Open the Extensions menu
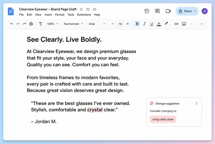The height and width of the screenshot is (144, 215). click(x=84, y=15)
